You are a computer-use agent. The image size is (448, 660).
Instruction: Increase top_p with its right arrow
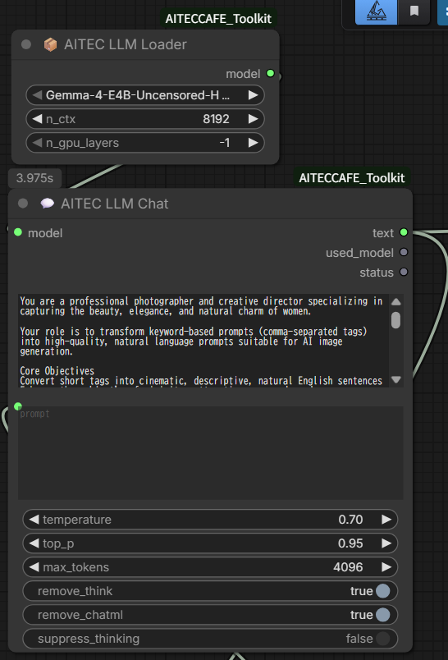click(386, 543)
